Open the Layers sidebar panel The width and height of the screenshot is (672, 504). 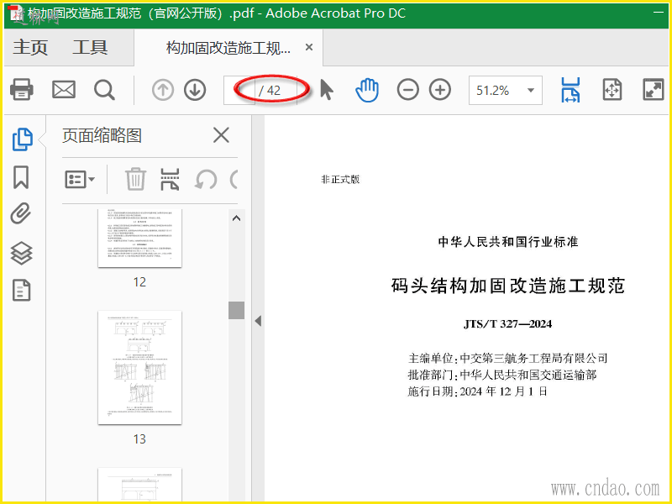pyautogui.click(x=21, y=253)
